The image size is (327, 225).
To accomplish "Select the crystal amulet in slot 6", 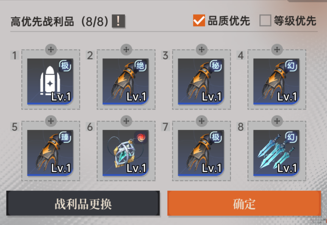I will pyautogui.click(x=126, y=153).
